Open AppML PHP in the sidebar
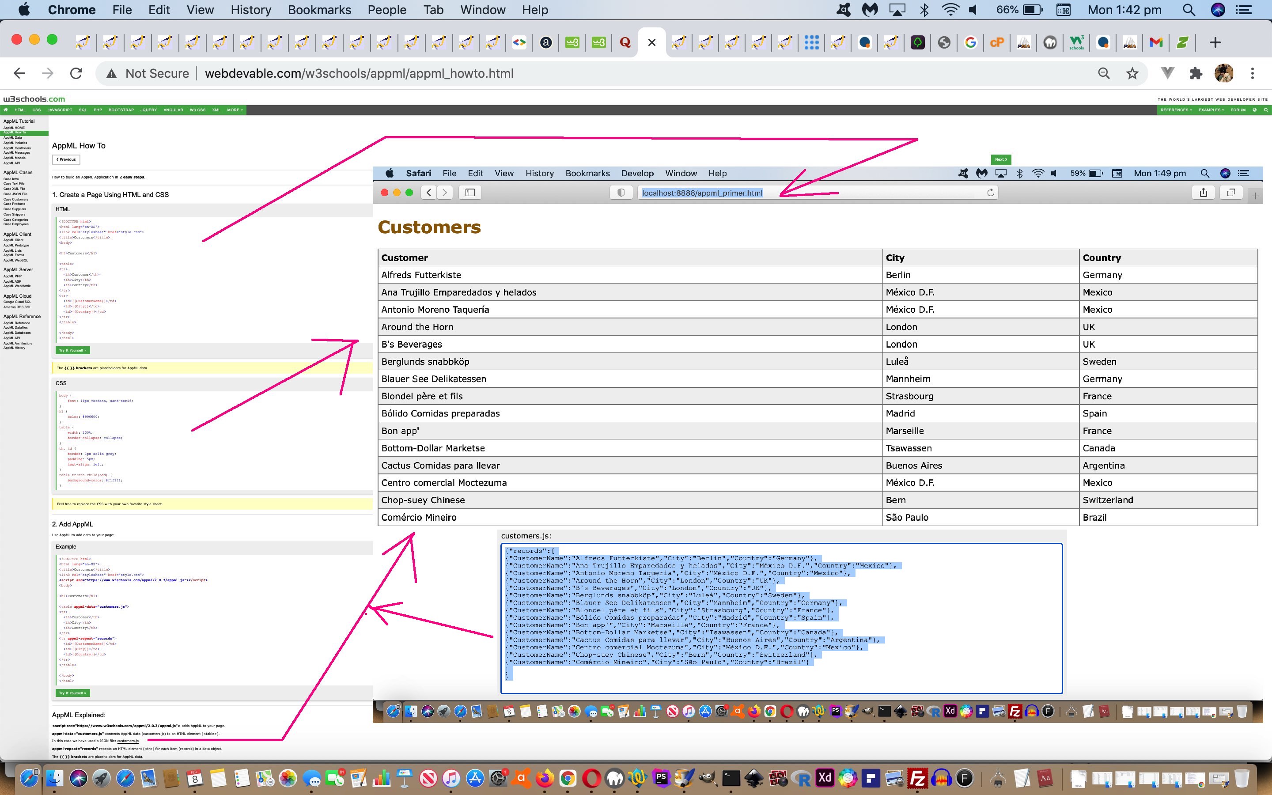 click(13, 276)
